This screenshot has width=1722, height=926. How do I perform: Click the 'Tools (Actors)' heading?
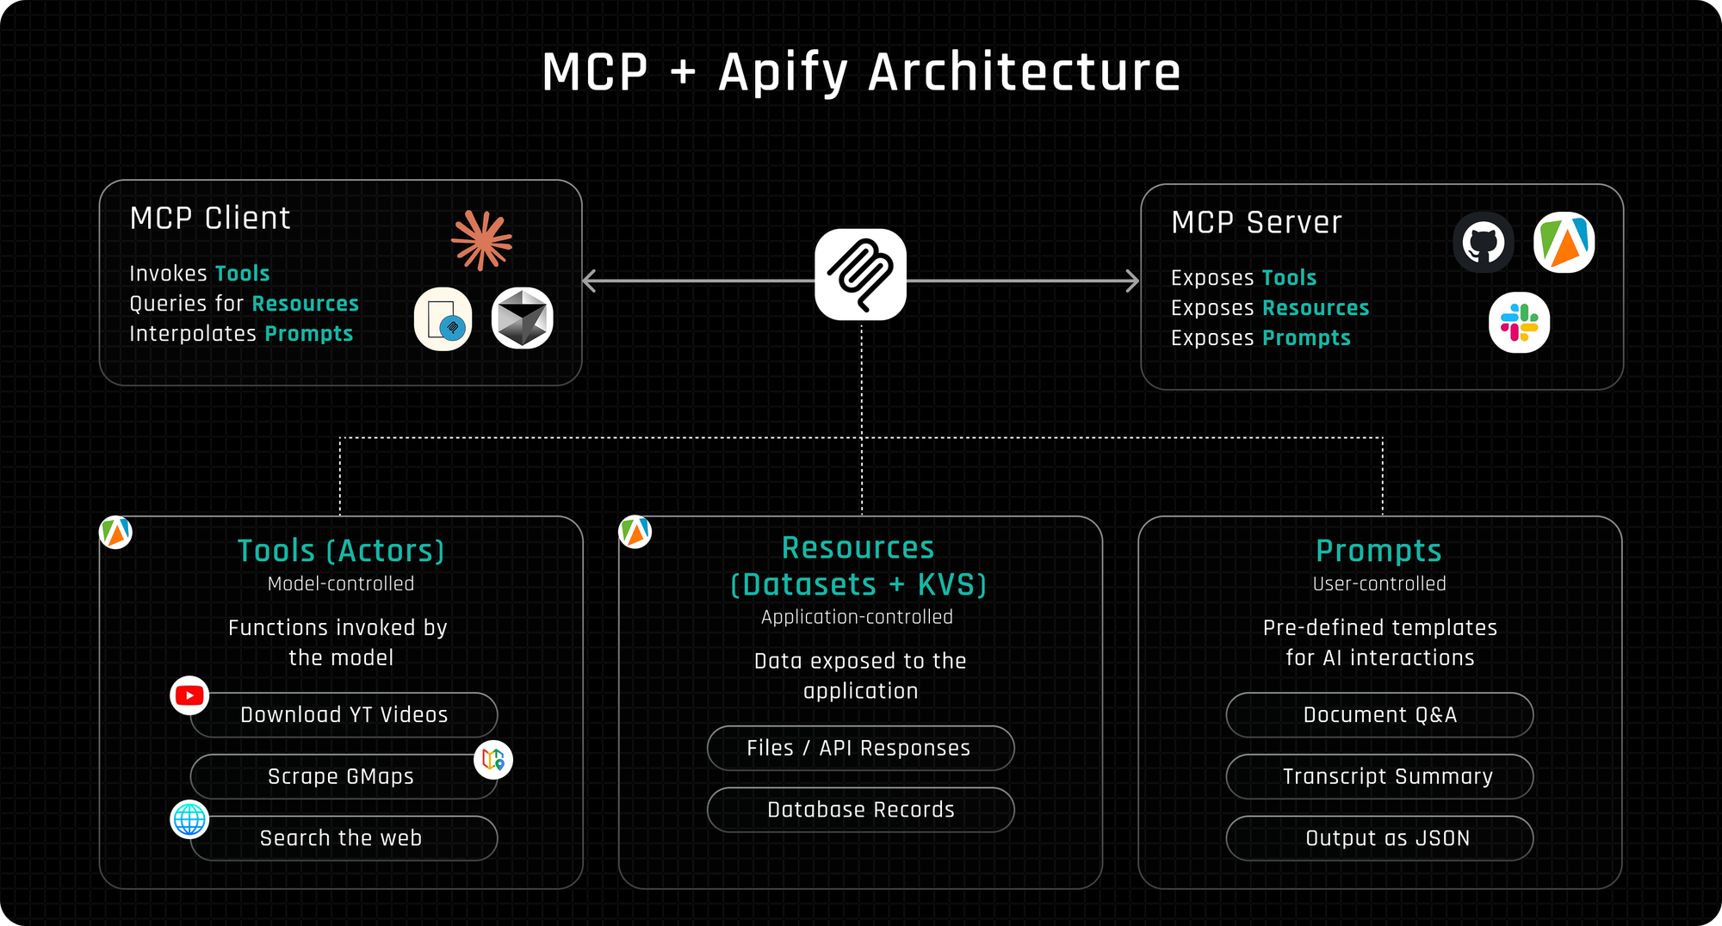[x=341, y=551]
